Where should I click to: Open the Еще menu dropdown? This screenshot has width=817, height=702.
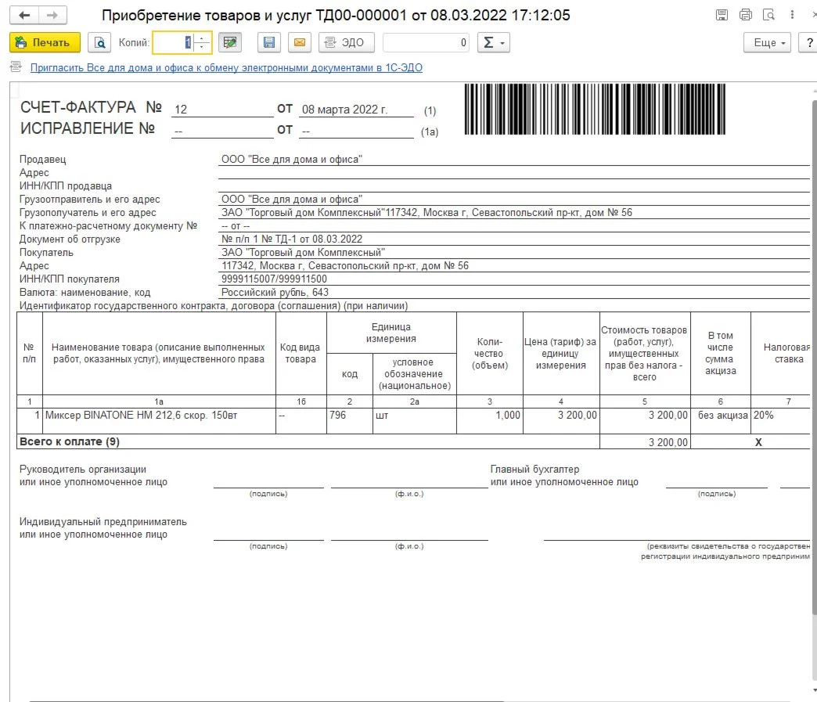tap(768, 42)
